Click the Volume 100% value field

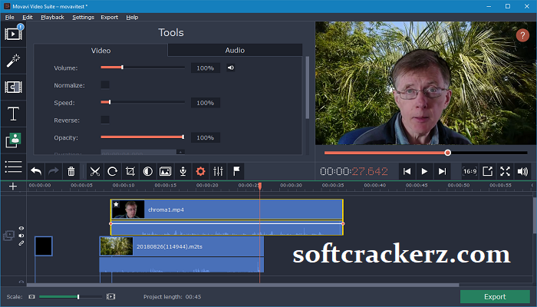click(x=206, y=68)
